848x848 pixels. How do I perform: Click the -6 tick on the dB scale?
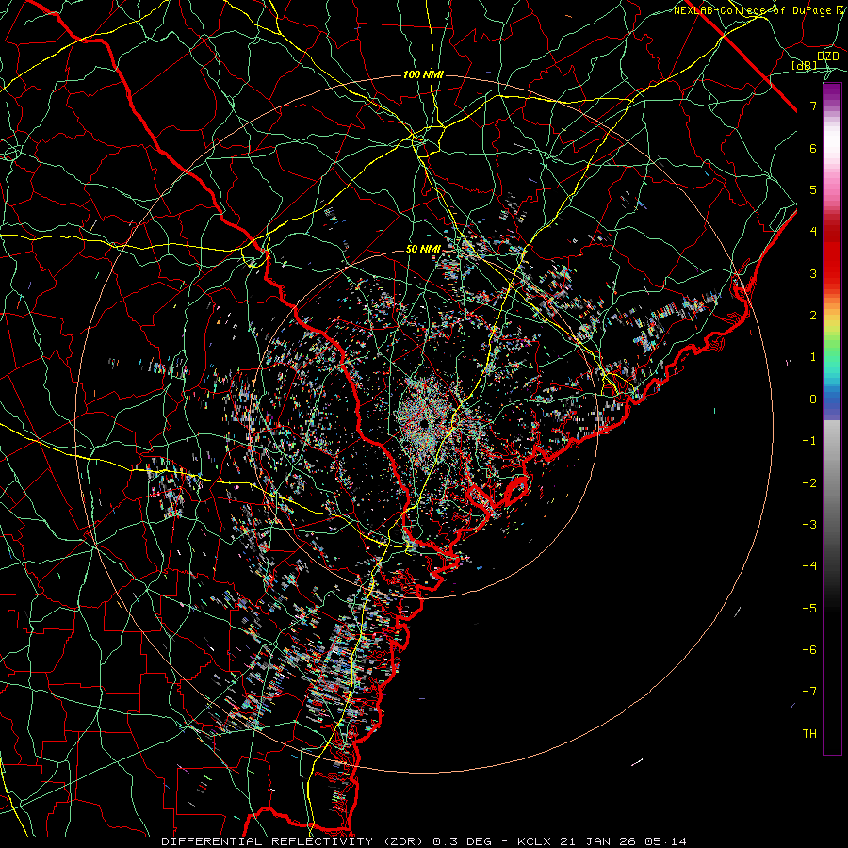click(x=809, y=650)
